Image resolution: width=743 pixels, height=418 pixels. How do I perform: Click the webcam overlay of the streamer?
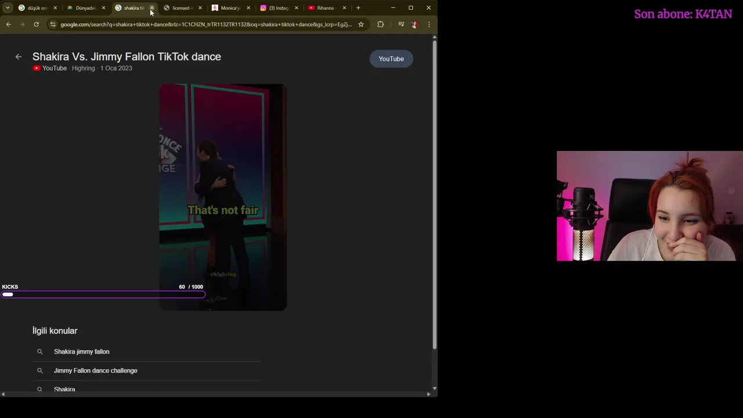pos(650,206)
